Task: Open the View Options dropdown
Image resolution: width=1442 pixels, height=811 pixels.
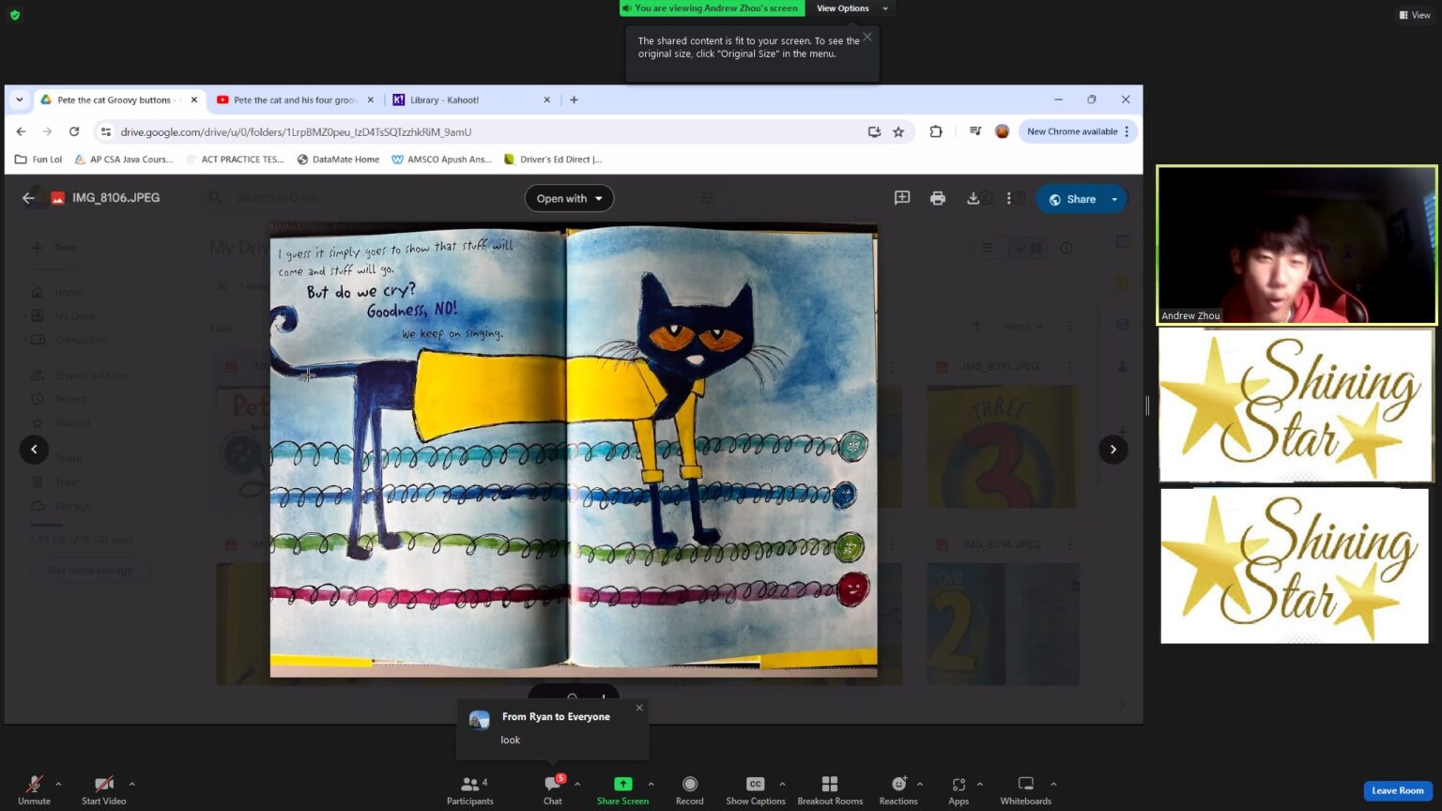Action: coord(851,8)
